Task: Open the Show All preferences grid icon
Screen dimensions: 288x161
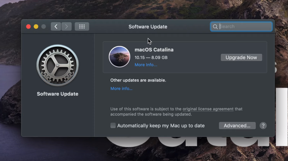Action: (82, 26)
